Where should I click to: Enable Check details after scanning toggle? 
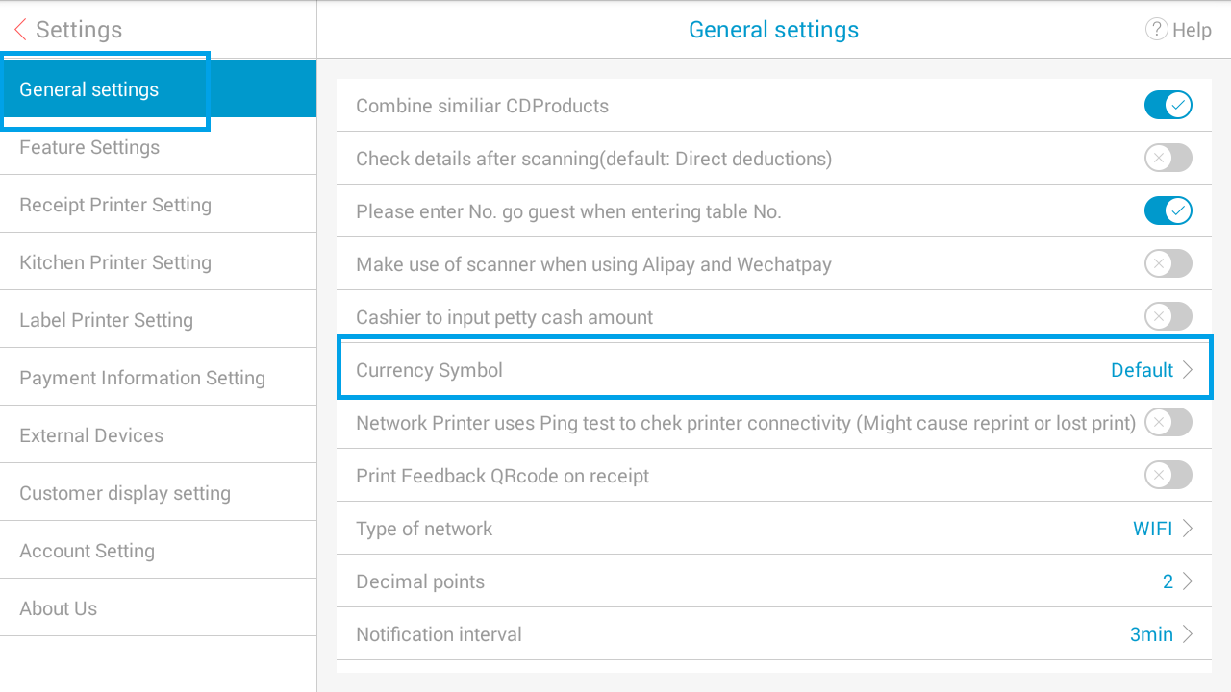(x=1168, y=158)
